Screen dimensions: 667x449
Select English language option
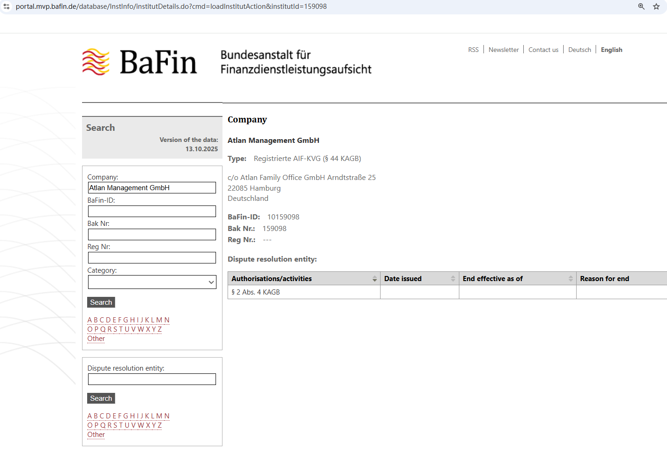point(611,50)
